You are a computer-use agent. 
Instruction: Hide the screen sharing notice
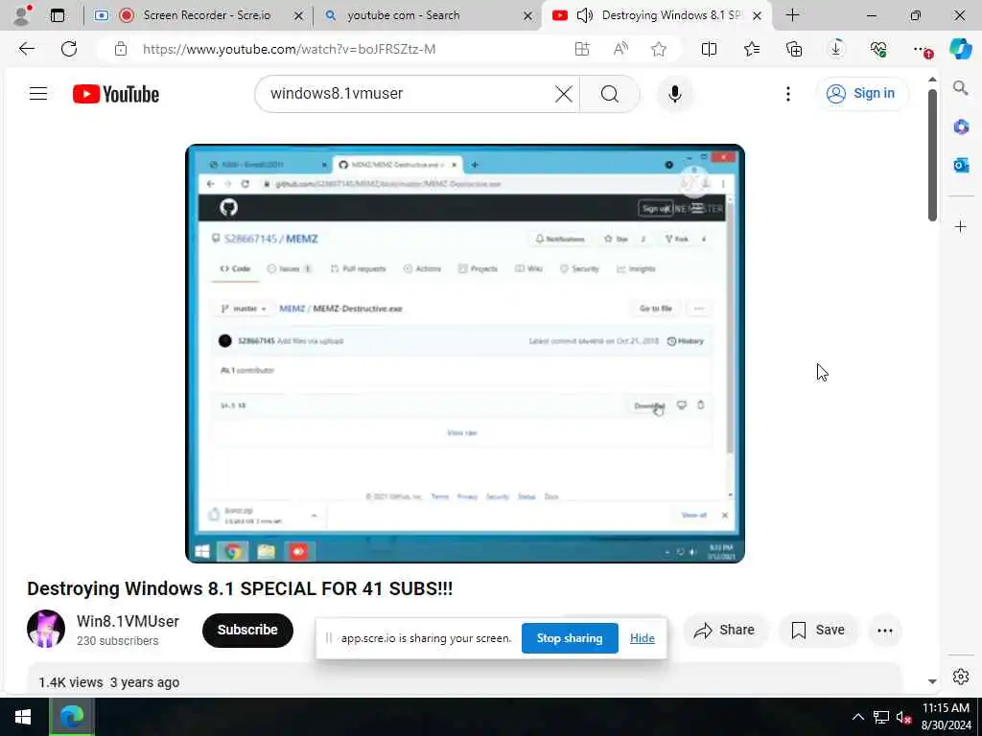642,637
